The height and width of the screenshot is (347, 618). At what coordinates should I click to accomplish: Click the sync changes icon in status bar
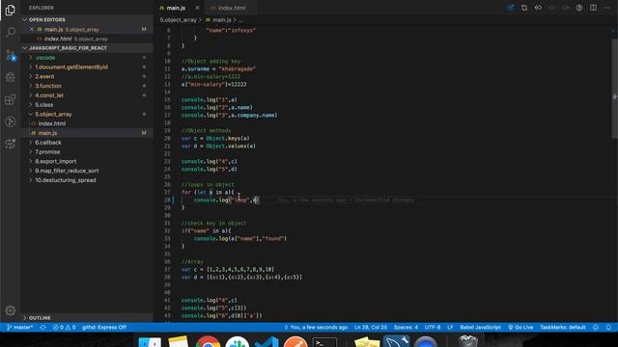click(x=42, y=328)
